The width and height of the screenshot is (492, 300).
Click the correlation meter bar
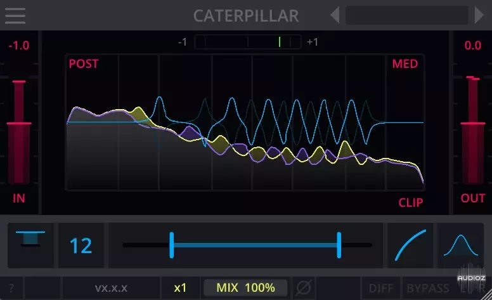click(247, 42)
